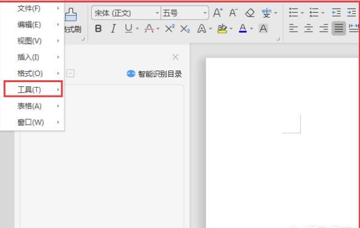Open the font dialog launcher
Screen dimensions: 360x228
coord(278,40)
